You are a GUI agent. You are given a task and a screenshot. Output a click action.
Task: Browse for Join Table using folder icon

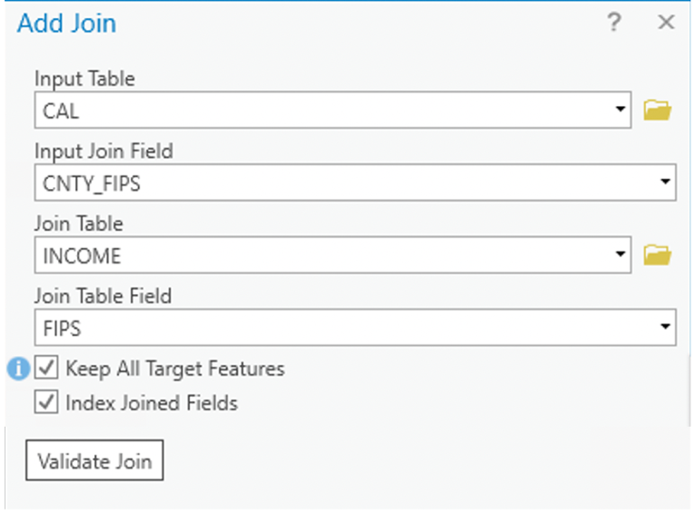tap(658, 255)
